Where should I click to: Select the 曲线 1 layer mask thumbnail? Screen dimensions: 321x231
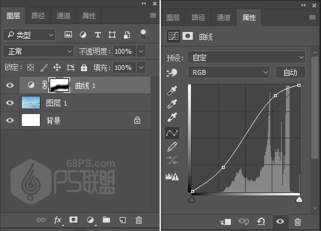(x=59, y=85)
